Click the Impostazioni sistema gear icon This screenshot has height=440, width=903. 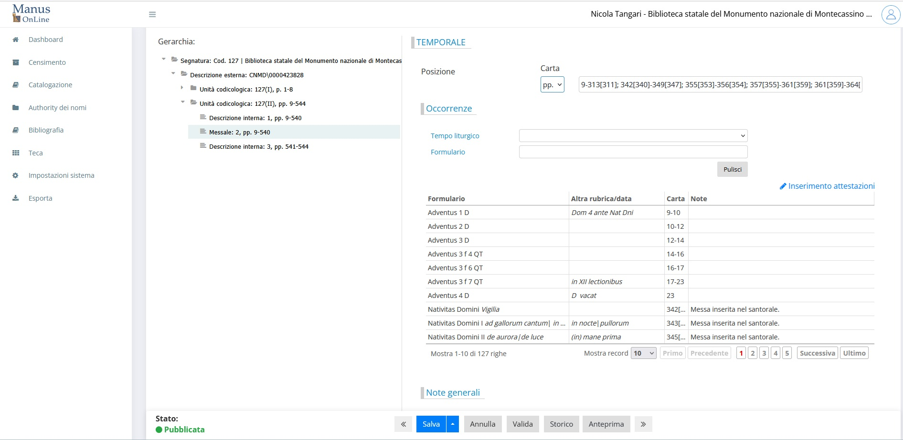[x=16, y=175]
